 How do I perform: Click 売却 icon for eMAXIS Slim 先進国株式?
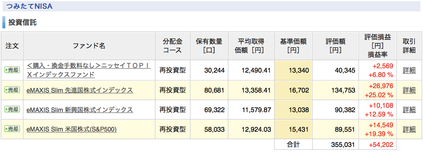12,90
